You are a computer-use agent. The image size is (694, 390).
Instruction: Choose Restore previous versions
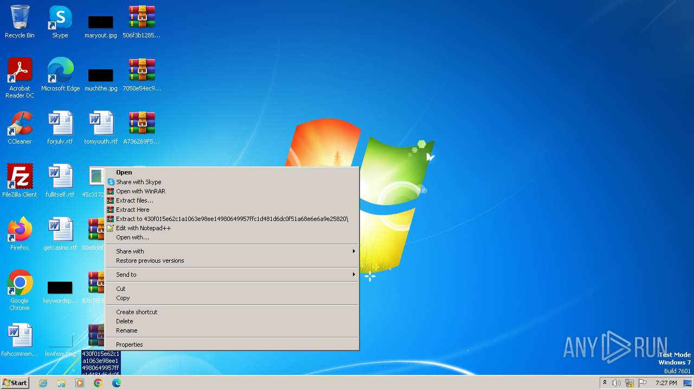coord(232,261)
